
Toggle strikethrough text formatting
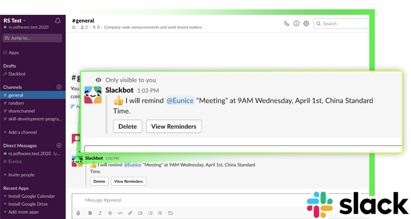pos(110,213)
